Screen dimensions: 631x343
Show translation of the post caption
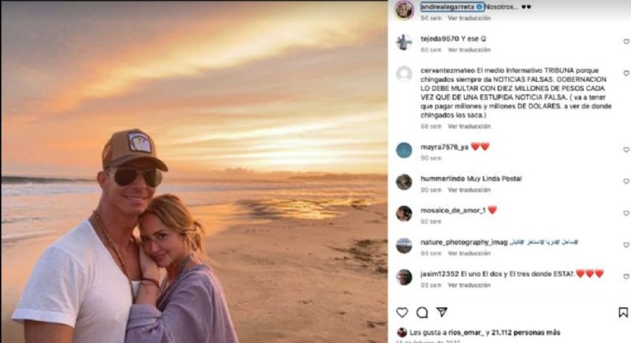tap(469, 17)
